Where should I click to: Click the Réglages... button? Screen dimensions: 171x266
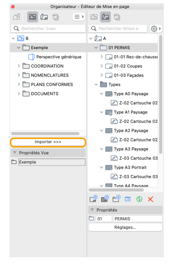click(125, 227)
